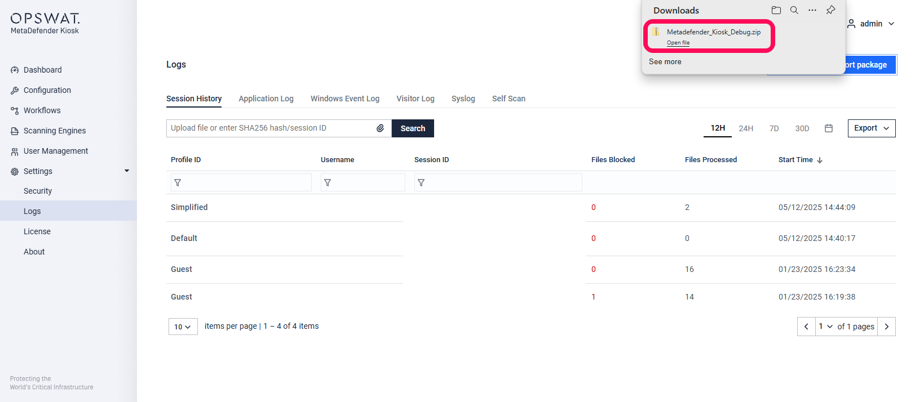Open the custom date range calendar
The width and height of the screenshot is (915, 402).
click(829, 128)
